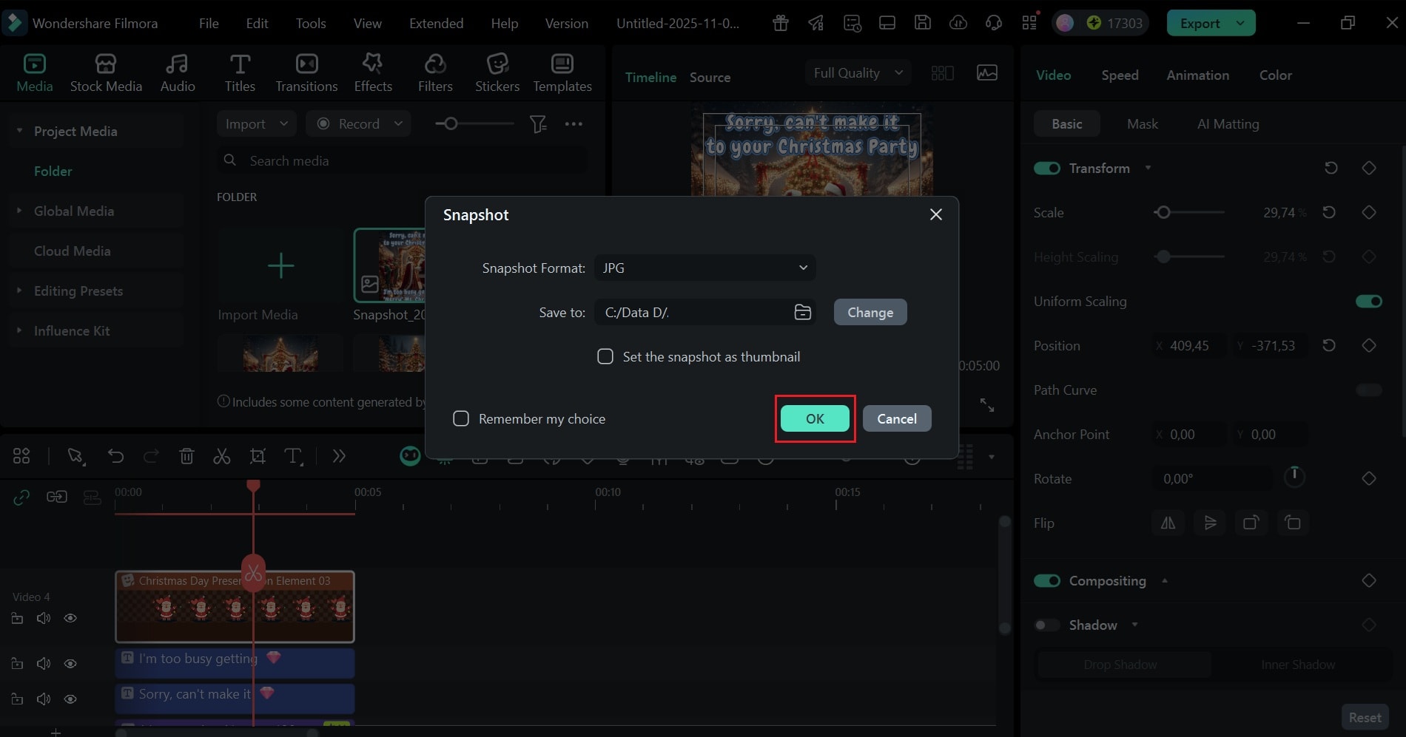Open the File menu

coord(209,23)
